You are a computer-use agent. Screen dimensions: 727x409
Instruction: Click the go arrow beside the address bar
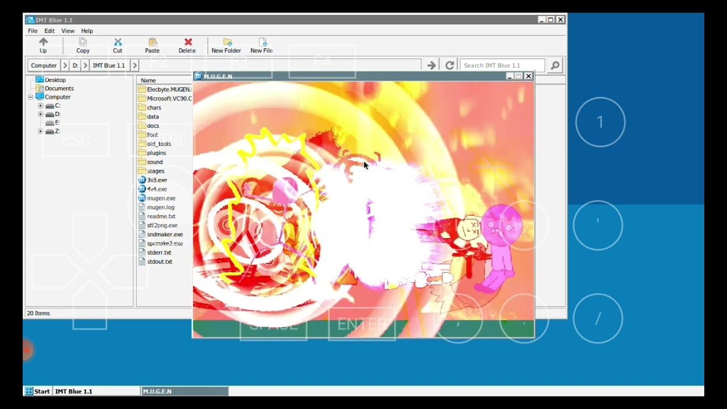[432, 65]
